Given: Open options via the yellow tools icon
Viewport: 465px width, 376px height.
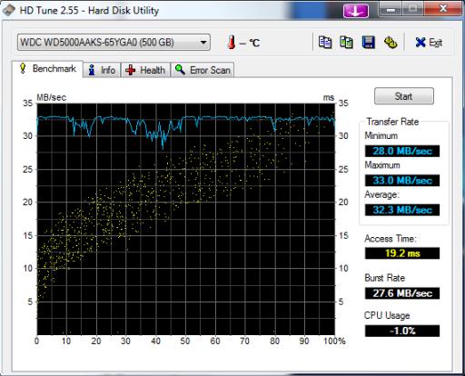Looking at the screenshot, I should point(391,43).
